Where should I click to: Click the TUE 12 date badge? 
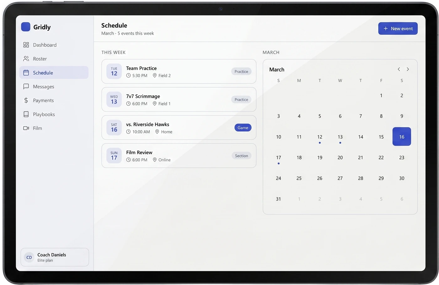click(114, 71)
